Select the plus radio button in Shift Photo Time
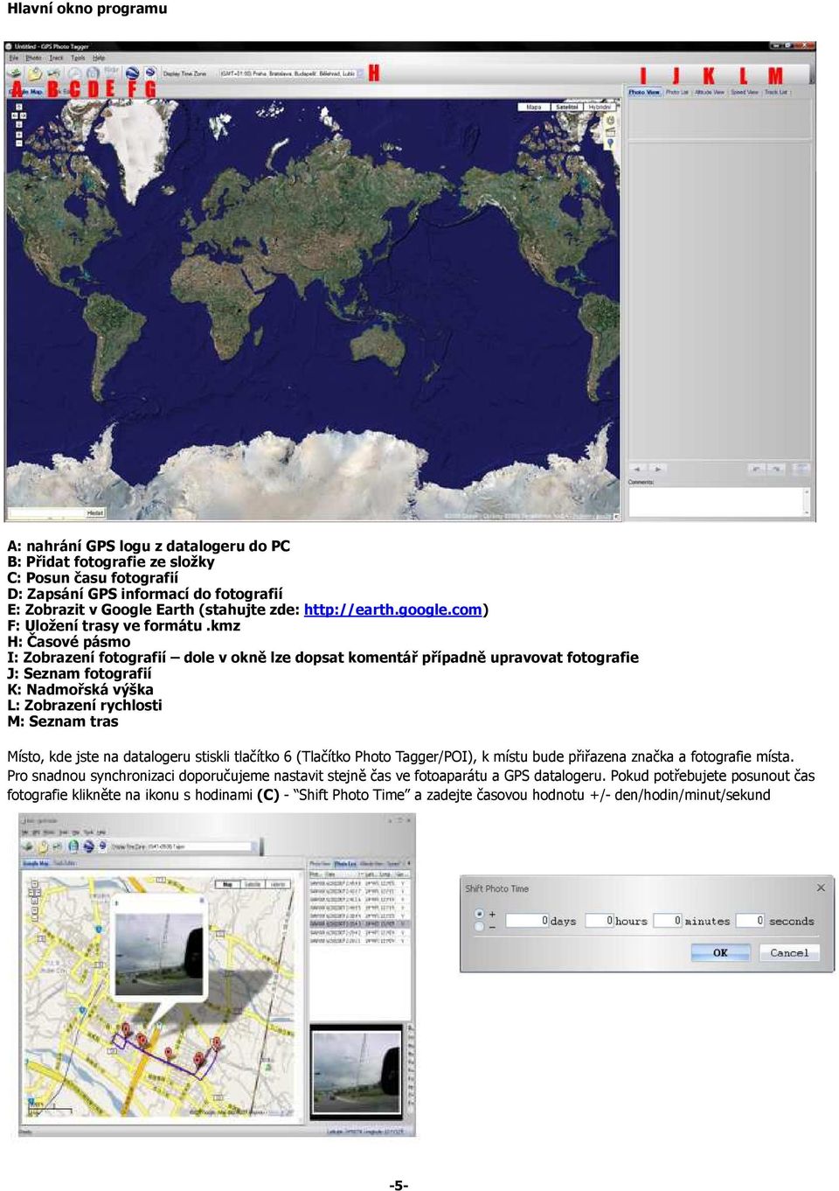 click(479, 914)
